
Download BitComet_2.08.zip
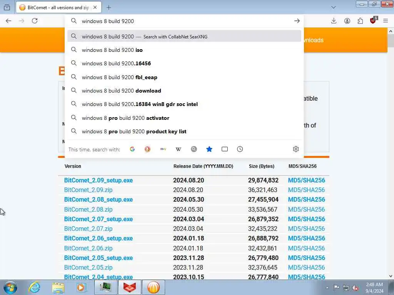(88, 209)
